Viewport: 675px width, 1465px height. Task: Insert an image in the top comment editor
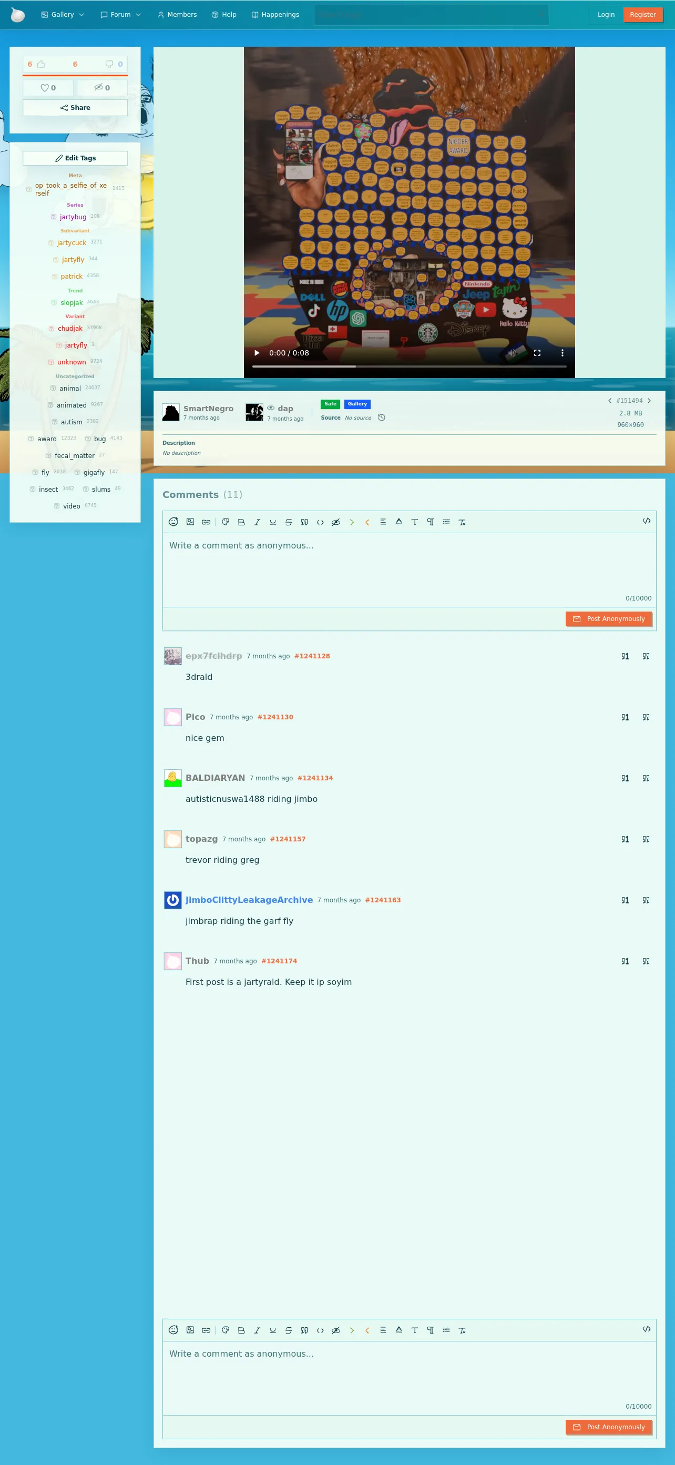click(190, 522)
